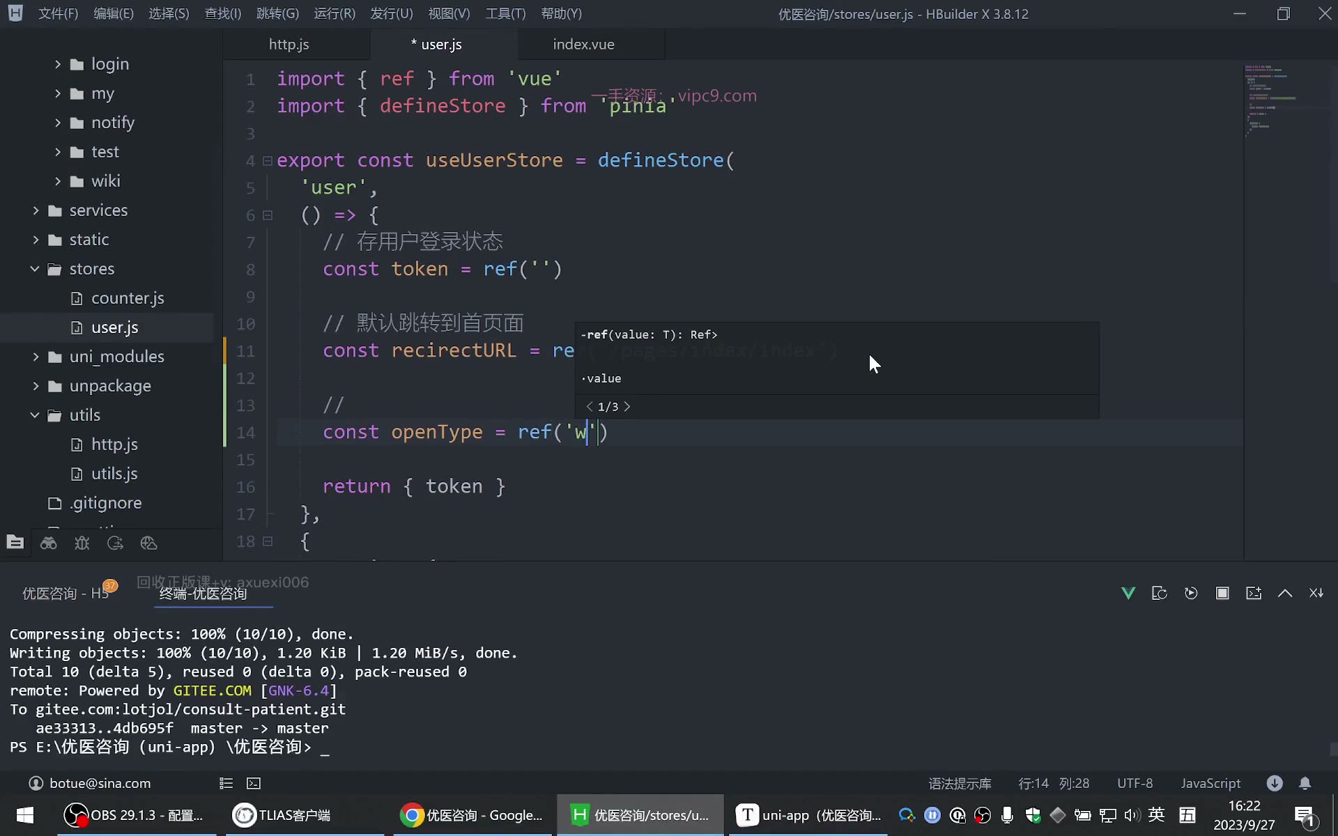
Task: Open Windows Start menu
Action: point(25,815)
